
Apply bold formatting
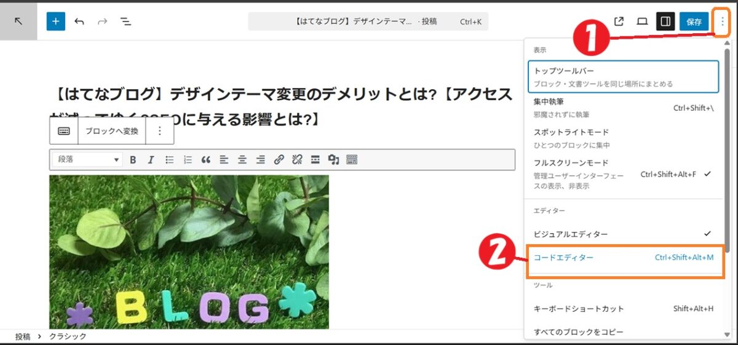pos(133,160)
